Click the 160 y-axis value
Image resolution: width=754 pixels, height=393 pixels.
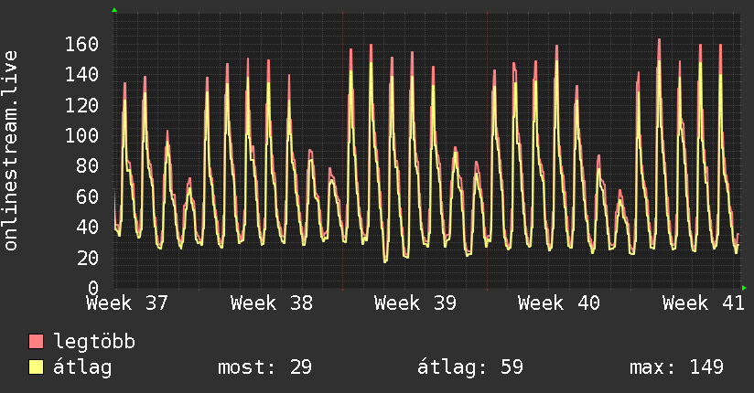pyautogui.click(x=81, y=45)
